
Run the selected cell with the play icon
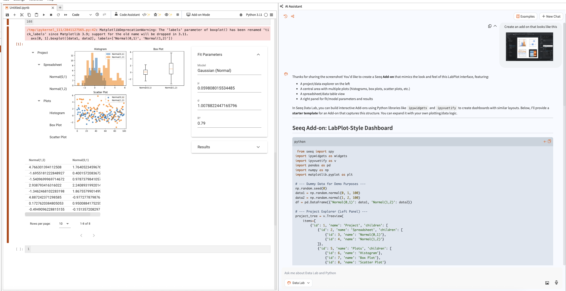pos(44,15)
